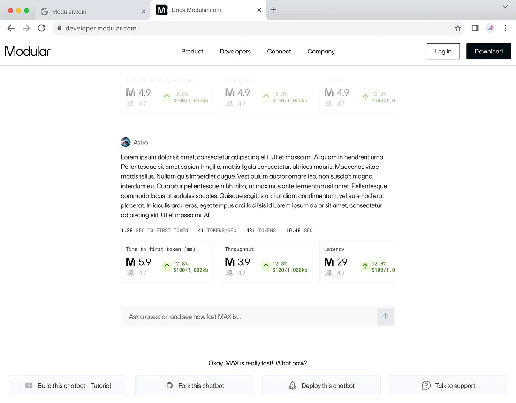
Task: Click the green up arrow in Throughput card
Action: (266, 266)
